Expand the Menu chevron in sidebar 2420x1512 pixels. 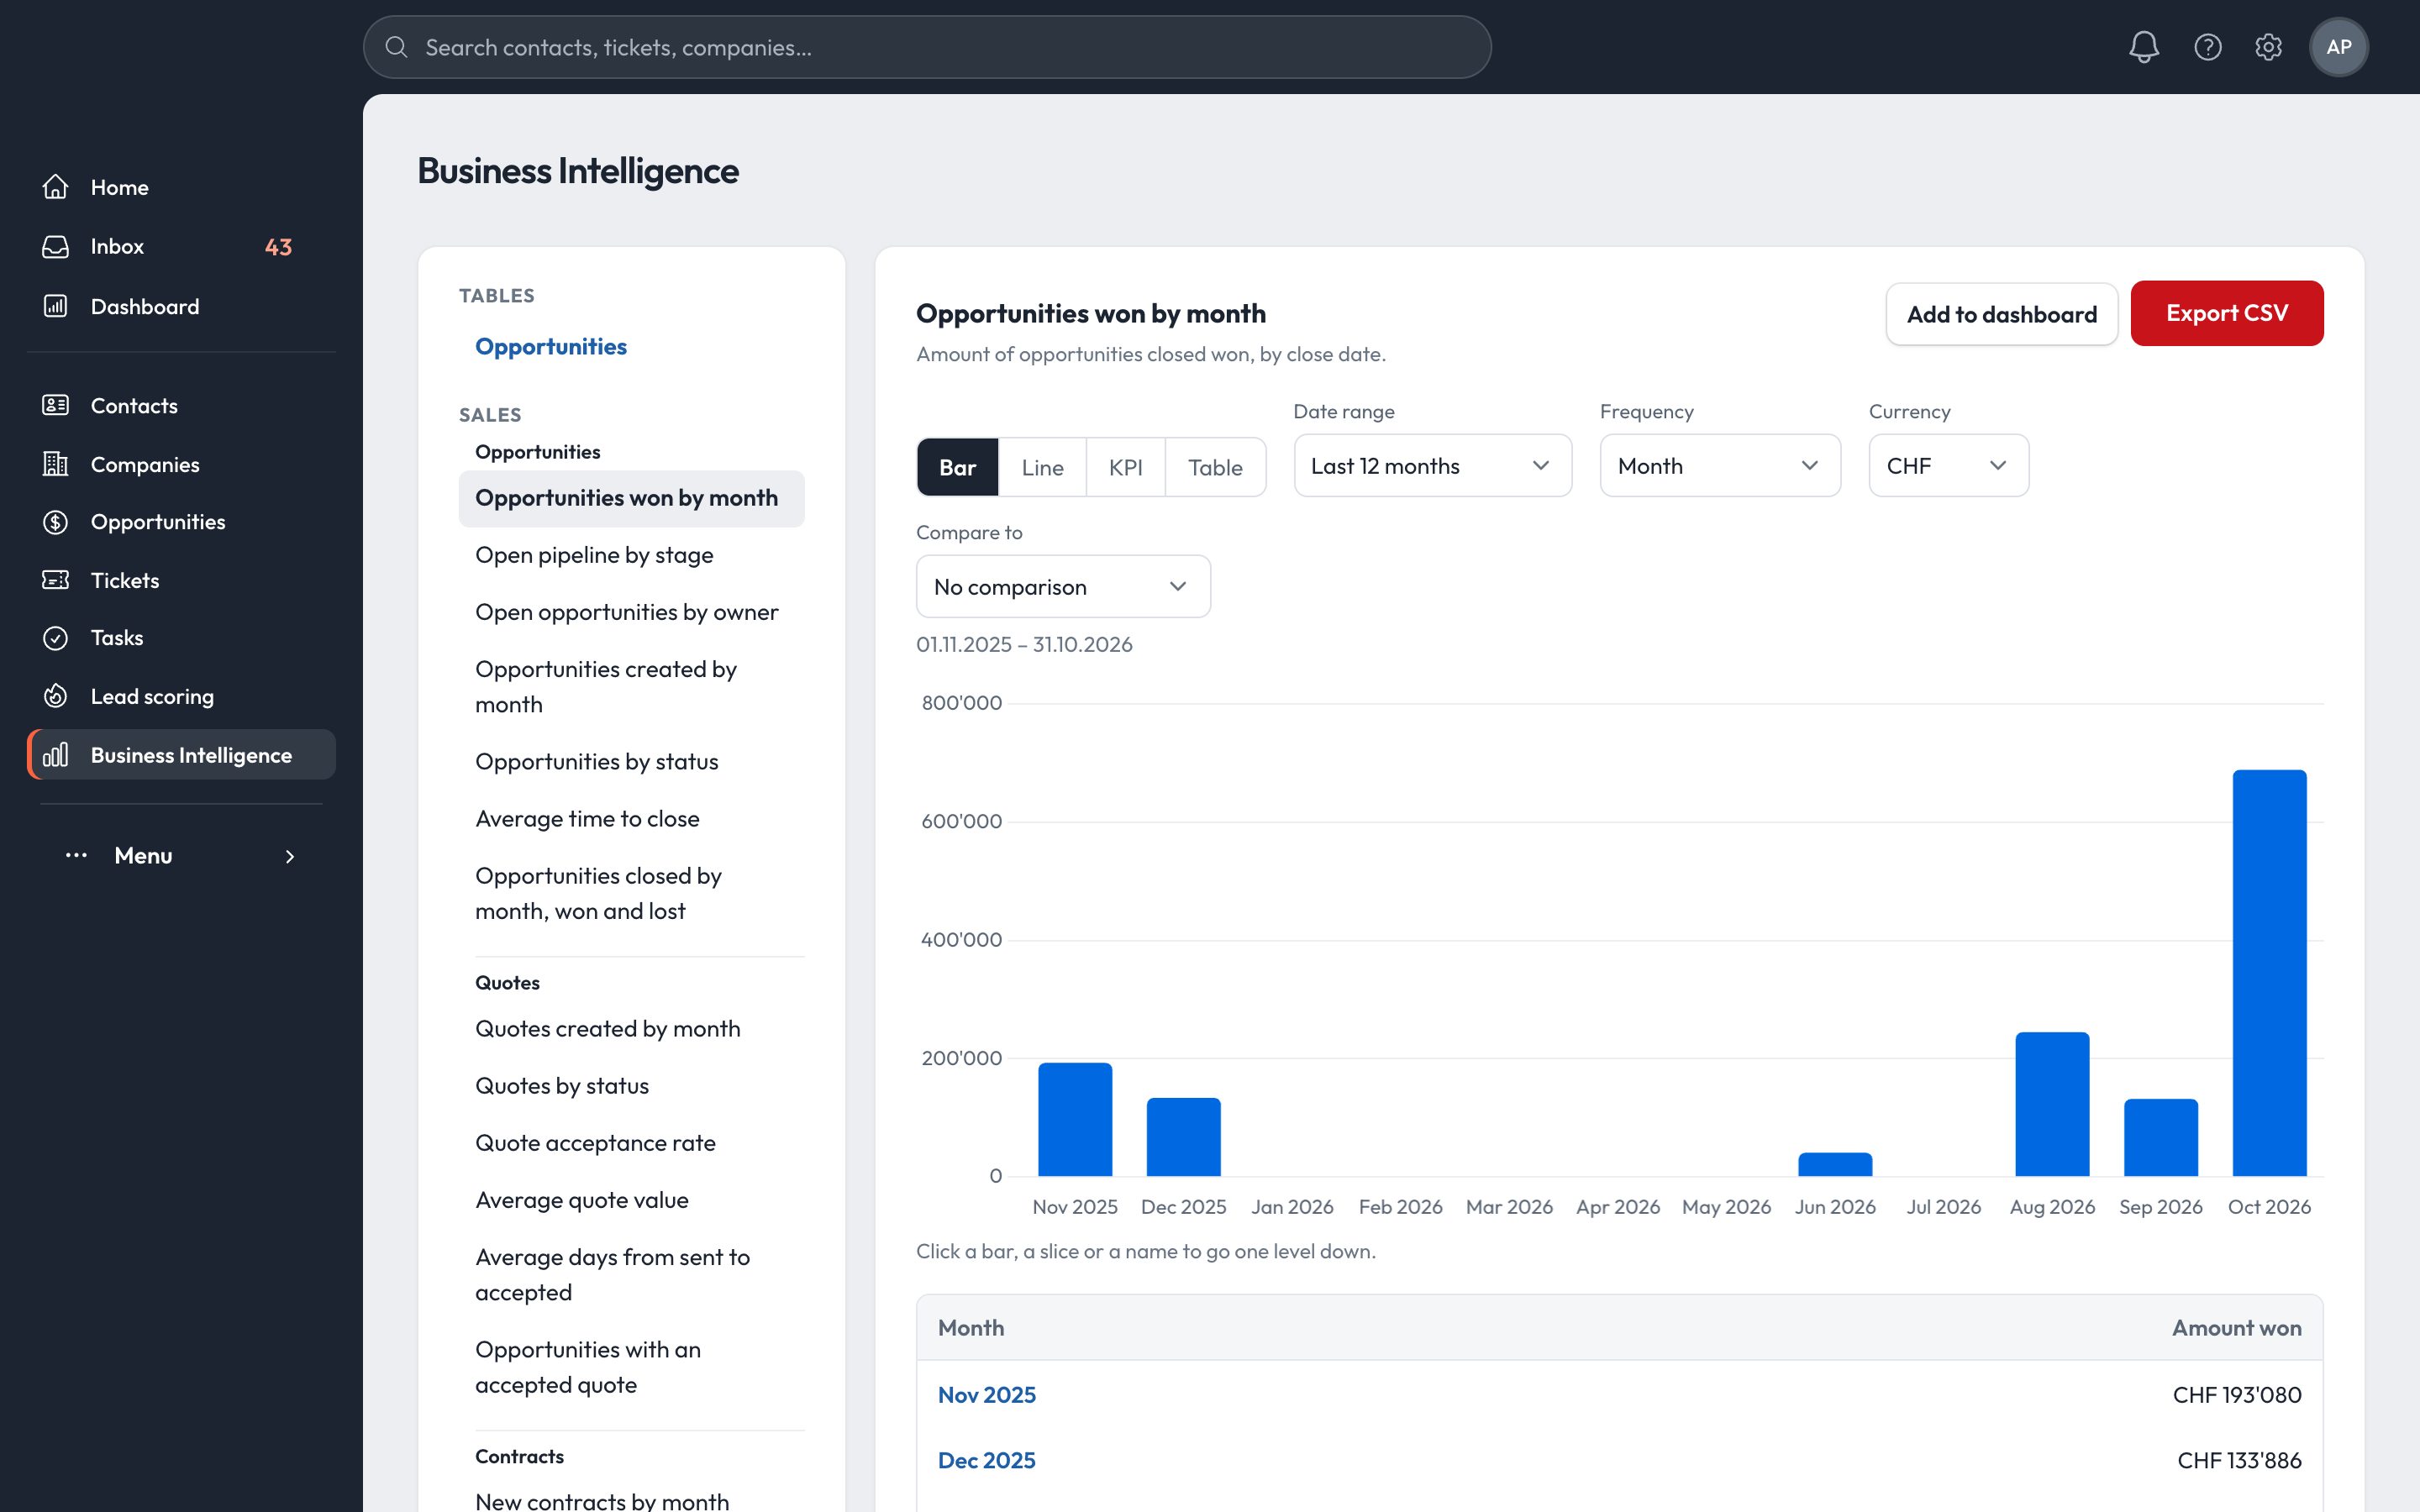tap(290, 856)
